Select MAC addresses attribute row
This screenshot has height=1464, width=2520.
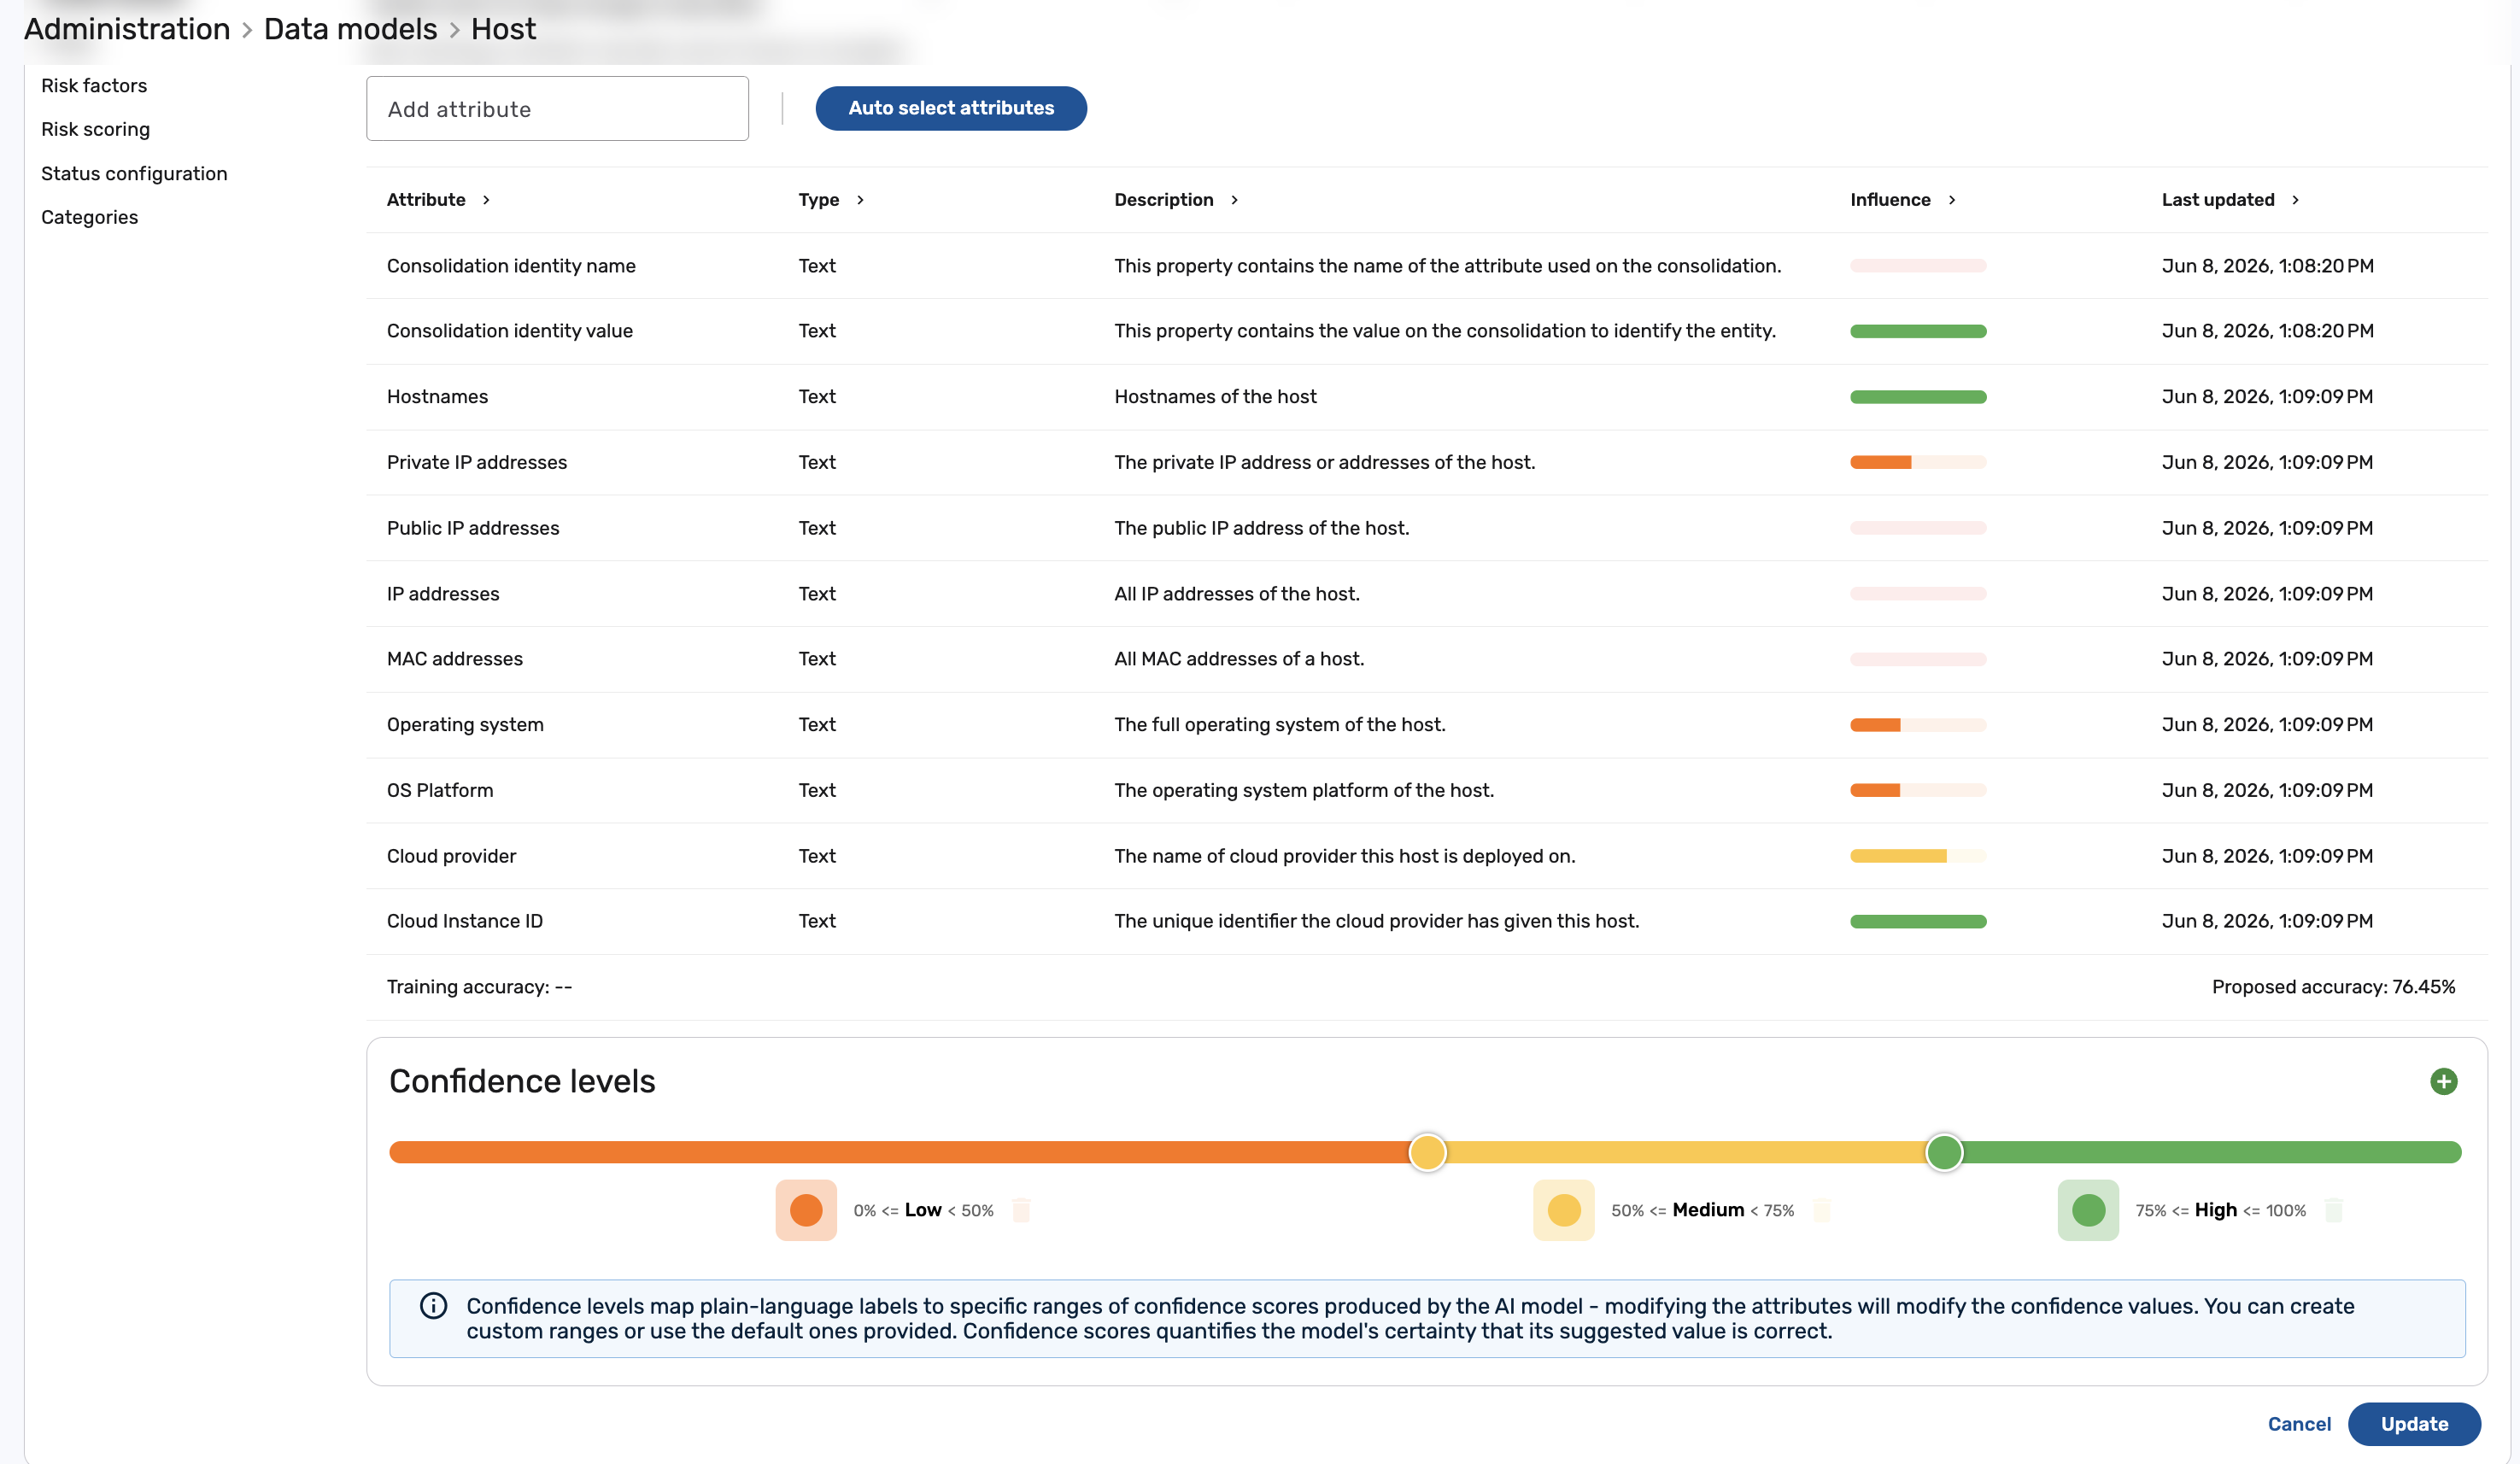point(1426,659)
